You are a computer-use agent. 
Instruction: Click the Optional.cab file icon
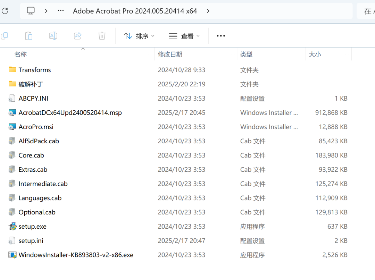pyautogui.click(x=12, y=212)
